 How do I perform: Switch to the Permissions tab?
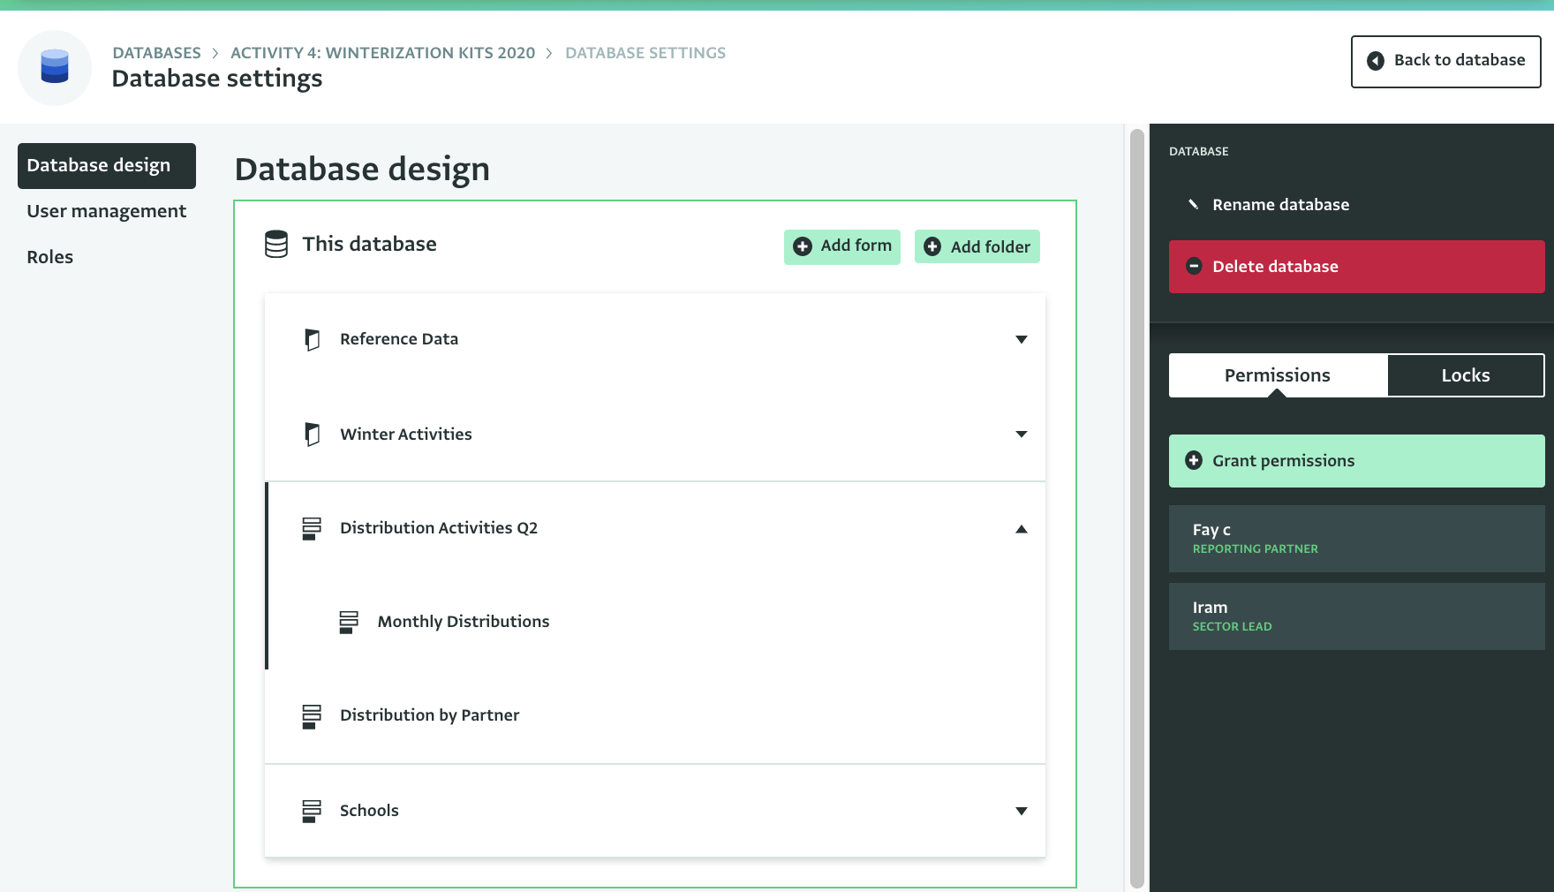pos(1277,374)
